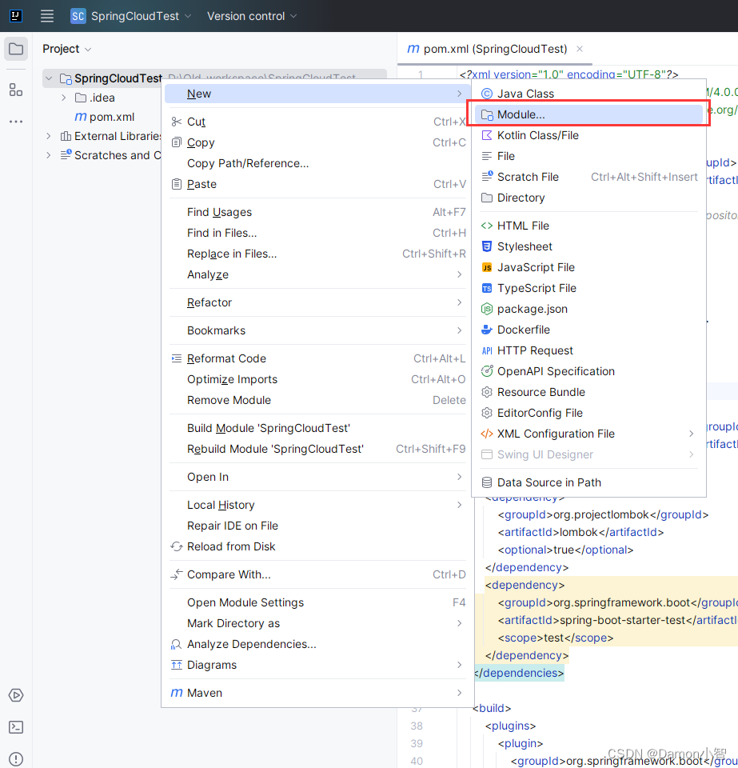The image size is (738, 768).
Task: Open the SpringCloudTest project dropdown
Action: click(x=130, y=16)
